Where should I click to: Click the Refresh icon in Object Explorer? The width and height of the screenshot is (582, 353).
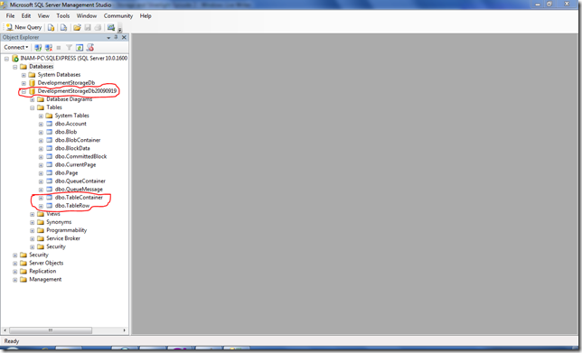point(80,48)
